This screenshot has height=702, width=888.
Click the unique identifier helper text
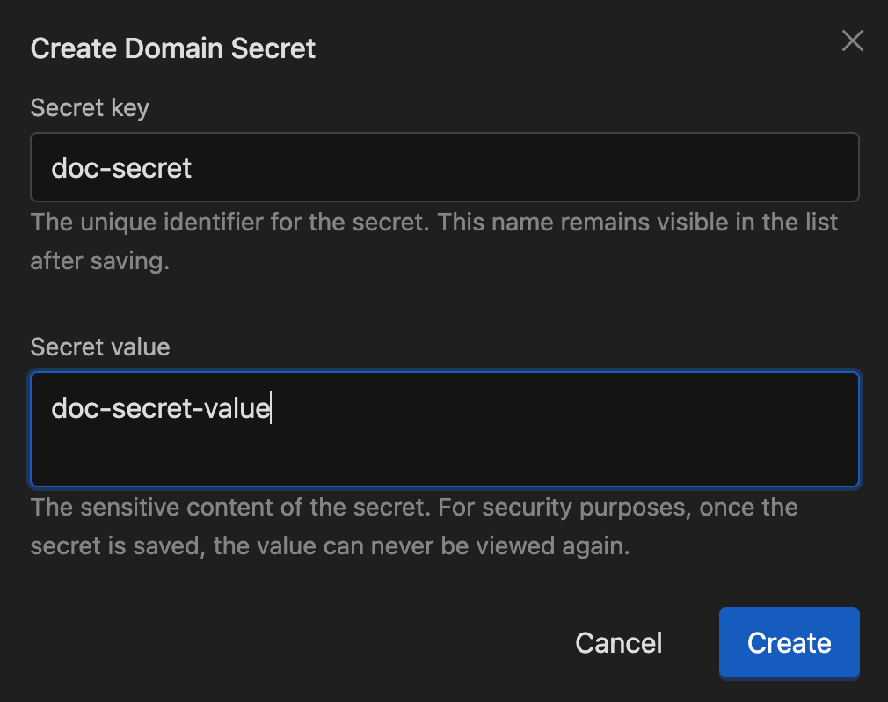(433, 241)
